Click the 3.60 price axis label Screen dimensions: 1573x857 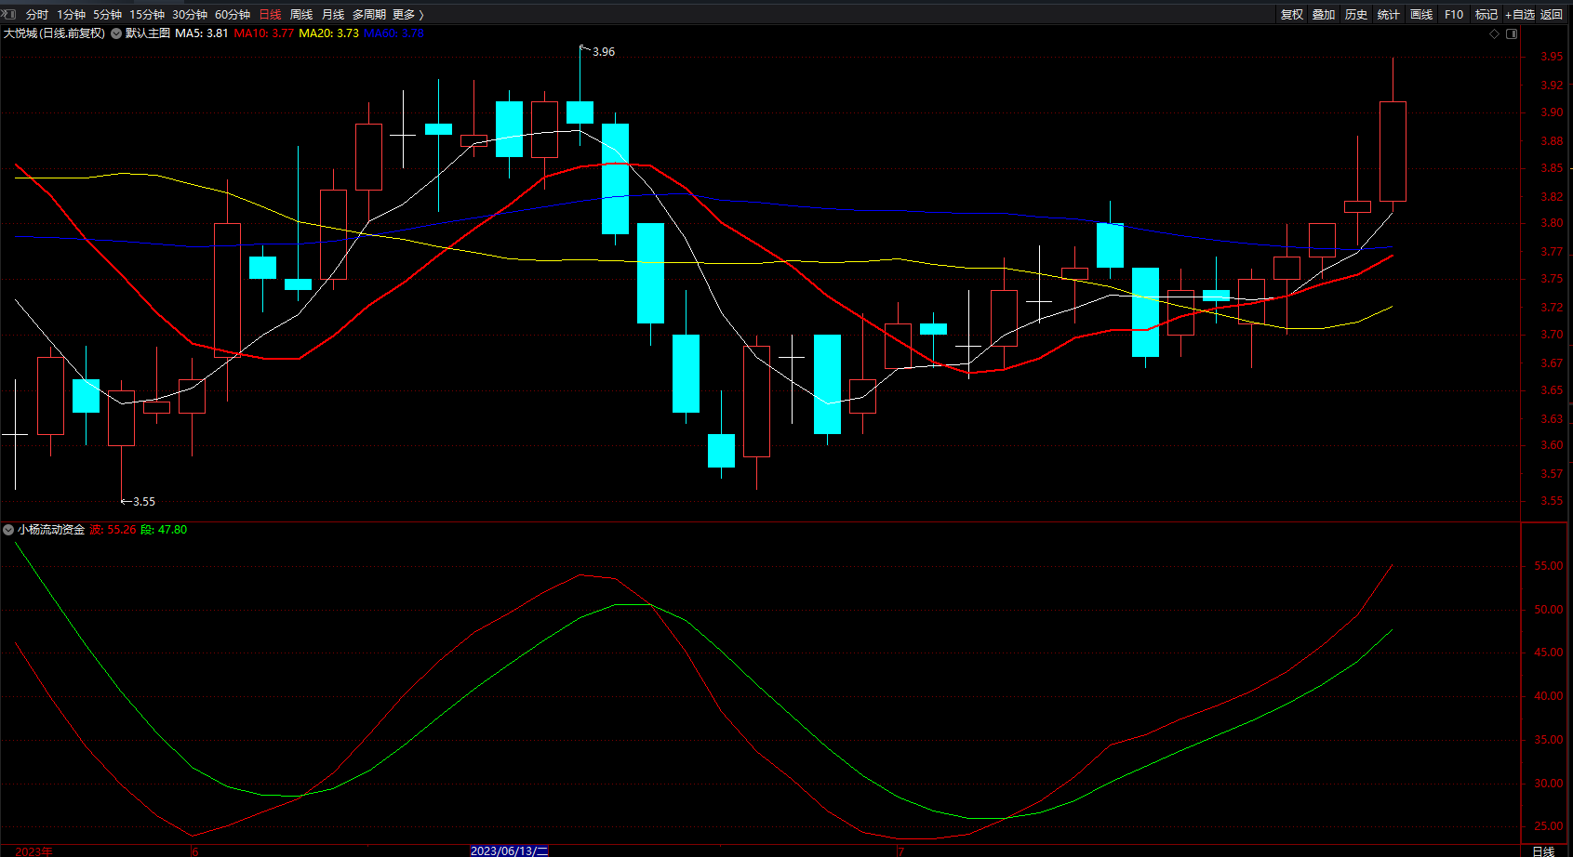pyautogui.click(x=1552, y=445)
